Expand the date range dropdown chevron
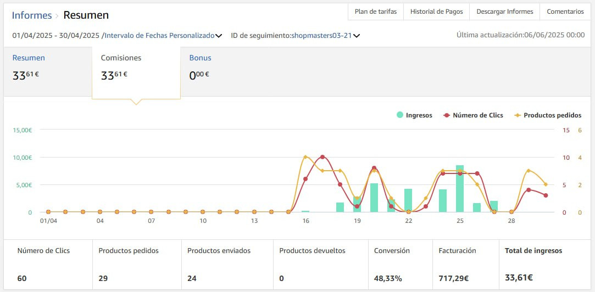595x292 pixels. click(x=219, y=36)
